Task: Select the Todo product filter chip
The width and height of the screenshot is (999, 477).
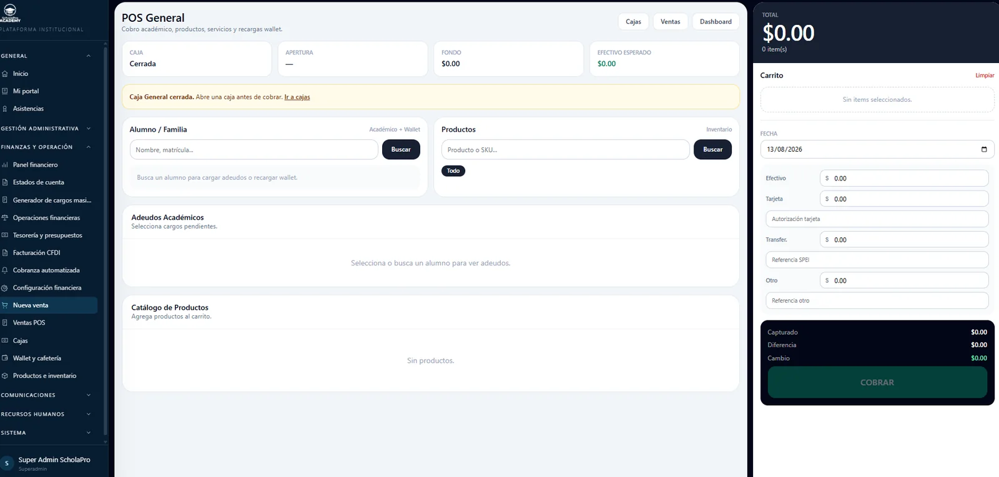Action: (x=453, y=171)
